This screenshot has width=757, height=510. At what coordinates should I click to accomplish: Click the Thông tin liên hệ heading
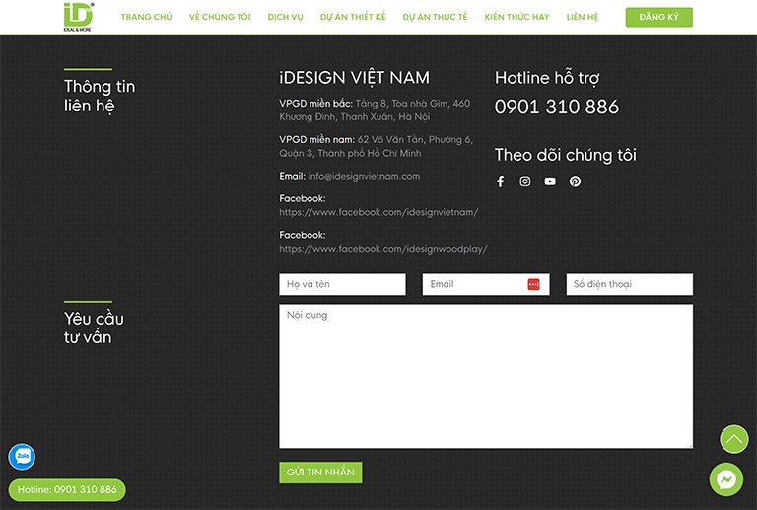coord(100,96)
